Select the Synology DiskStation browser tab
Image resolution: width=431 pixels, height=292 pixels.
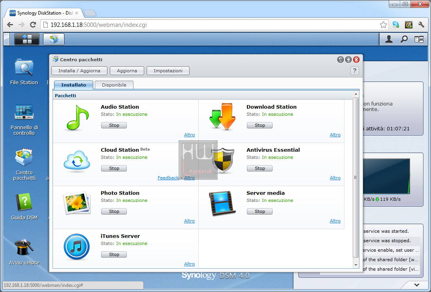[x=44, y=13]
